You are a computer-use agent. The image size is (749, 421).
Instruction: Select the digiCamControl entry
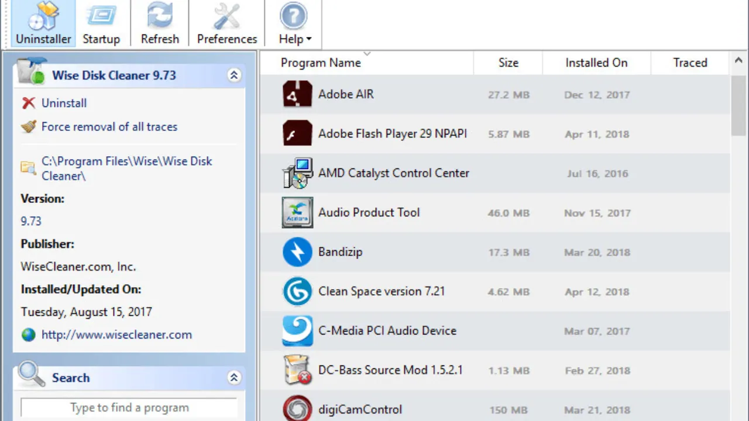point(360,409)
